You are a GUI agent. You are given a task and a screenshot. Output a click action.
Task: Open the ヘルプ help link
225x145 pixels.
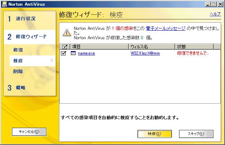click(215, 14)
